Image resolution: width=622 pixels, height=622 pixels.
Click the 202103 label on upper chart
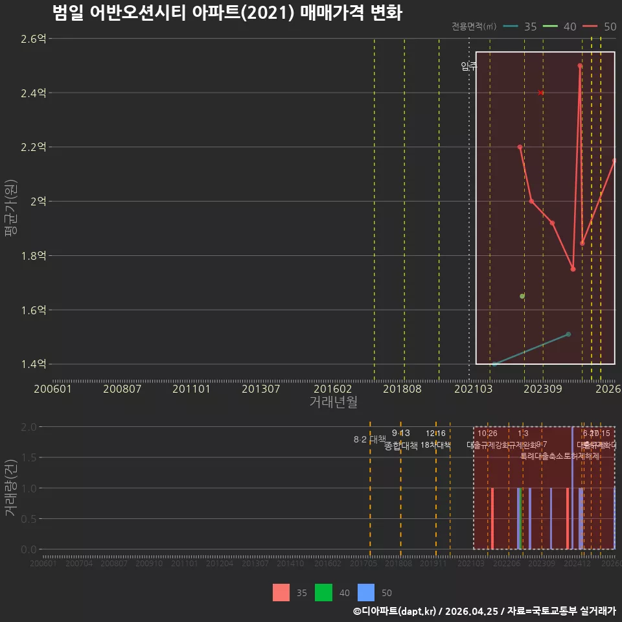(x=473, y=389)
